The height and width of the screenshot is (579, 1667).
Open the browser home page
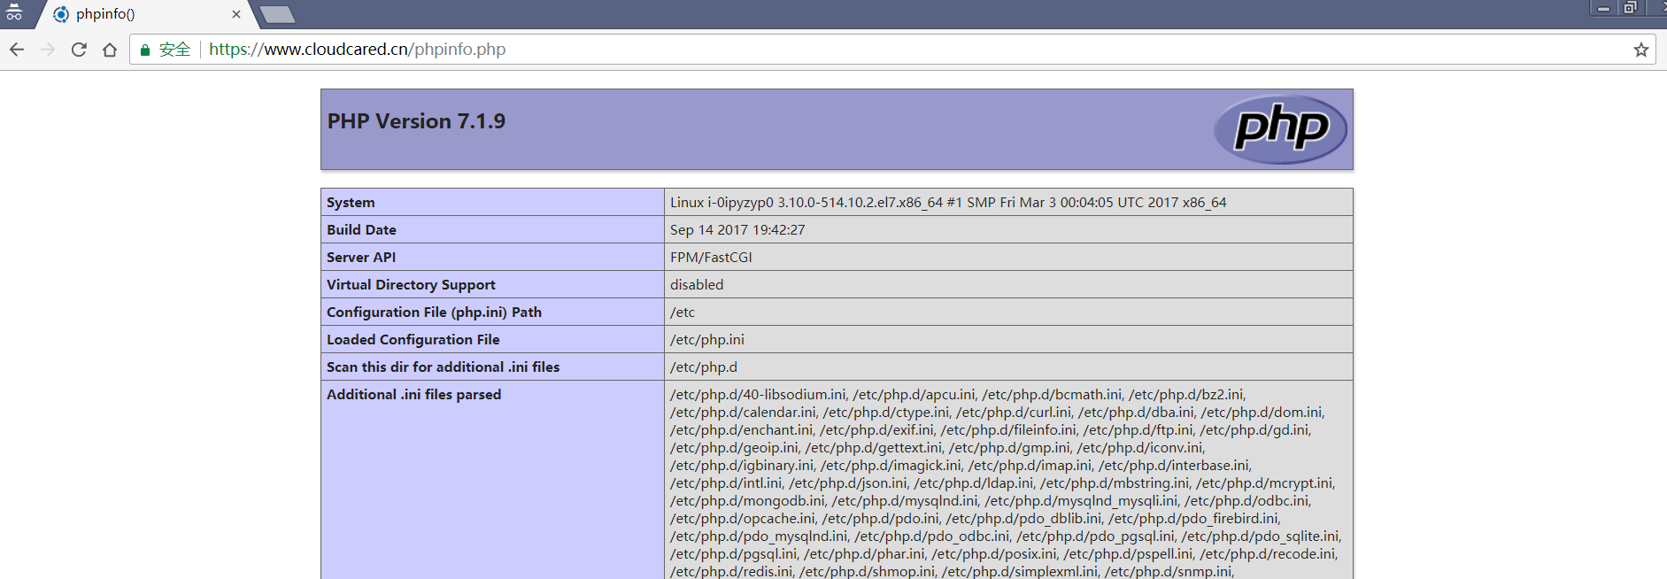point(110,50)
